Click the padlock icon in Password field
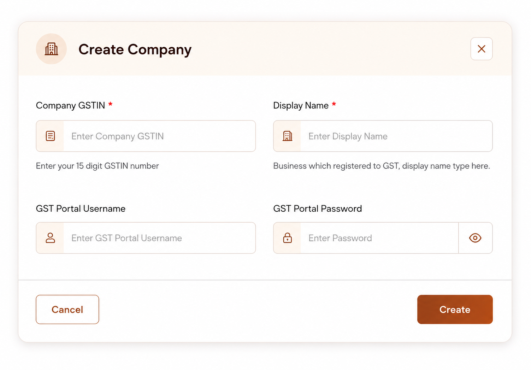This screenshot has width=531, height=370. tap(288, 238)
